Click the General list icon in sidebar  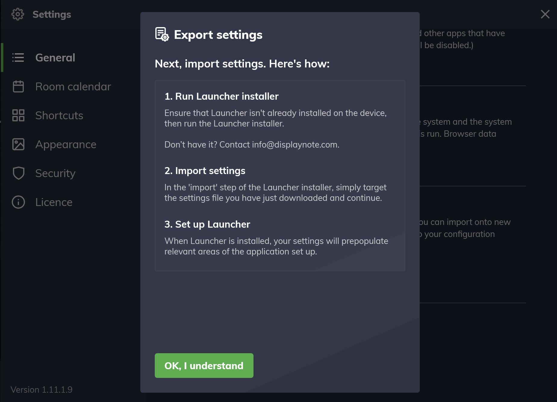[x=18, y=58]
